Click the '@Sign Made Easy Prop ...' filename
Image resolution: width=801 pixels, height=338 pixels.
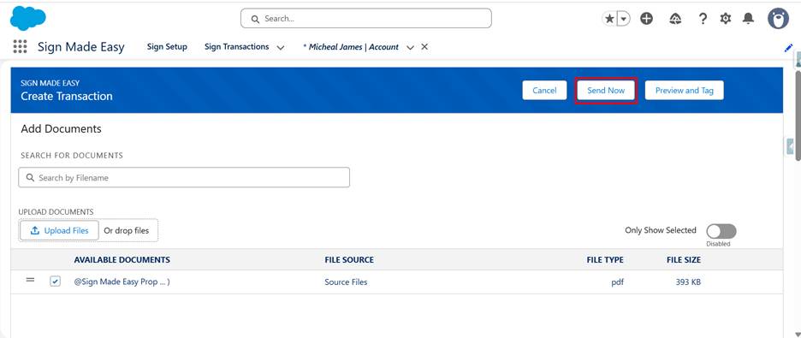point(122,282)
